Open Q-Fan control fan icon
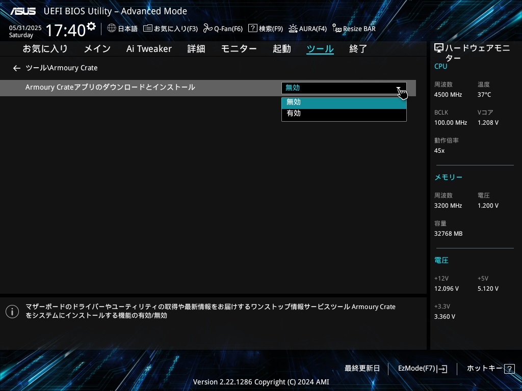The width and height of the screenshot is (522, 391). tap(208, 29)
